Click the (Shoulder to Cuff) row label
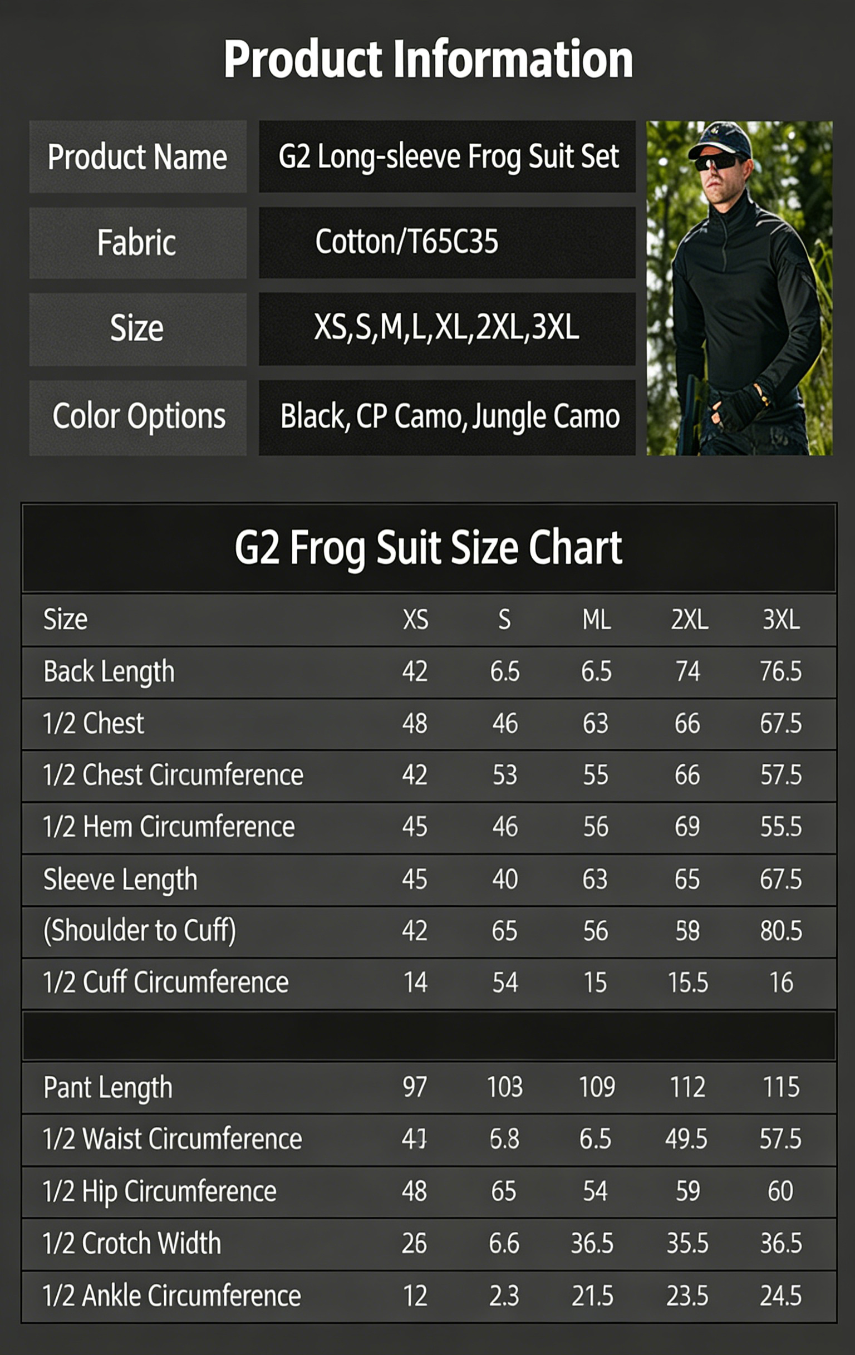 coord(140,931)
